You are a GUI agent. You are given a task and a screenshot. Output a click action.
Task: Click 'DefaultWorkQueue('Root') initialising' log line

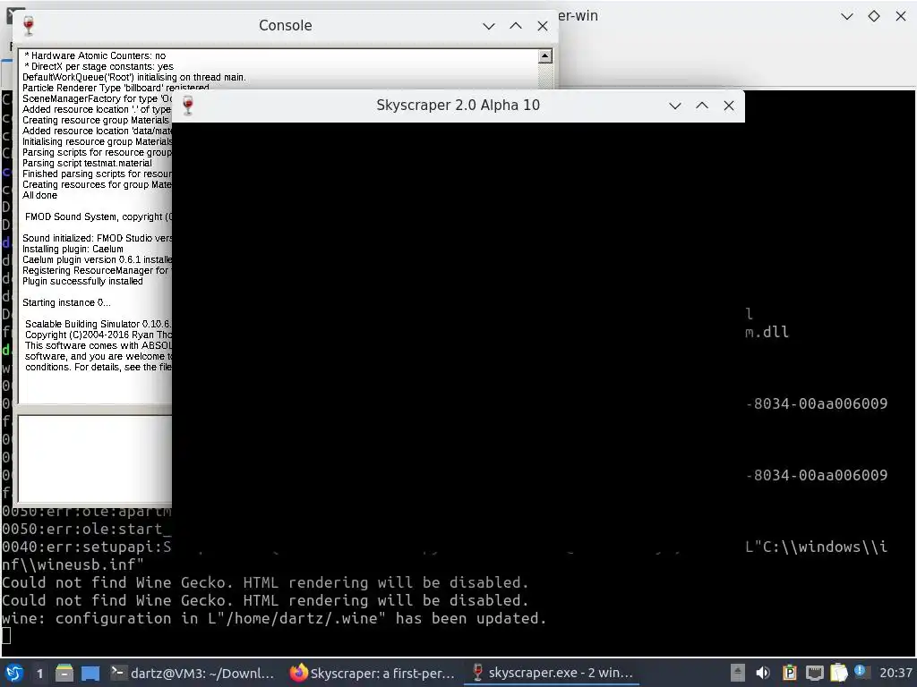[134, 77]
